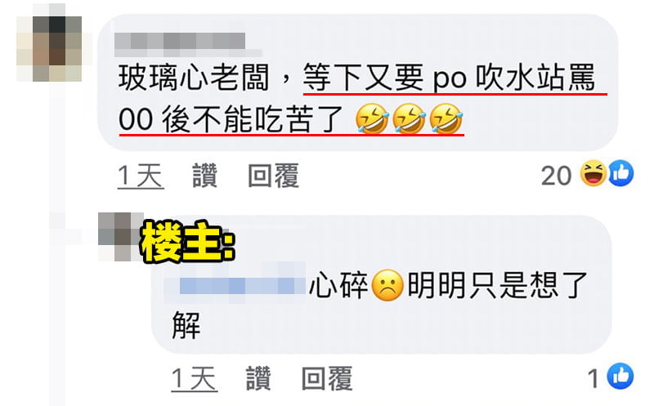Like the top comment with 讚
654x406 pixels.
tap(205, 176)
